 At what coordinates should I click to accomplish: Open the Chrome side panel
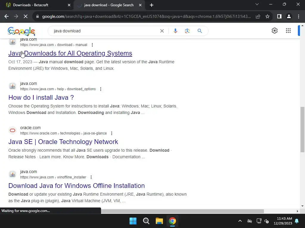coord(279,17)
